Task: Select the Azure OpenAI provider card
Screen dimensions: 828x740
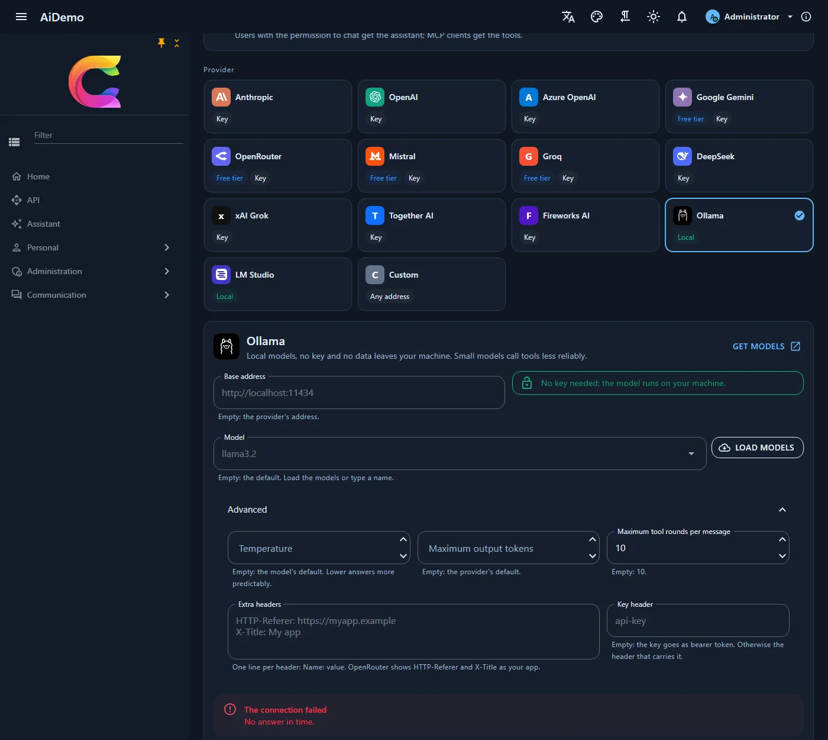Action: coord(586,107)
